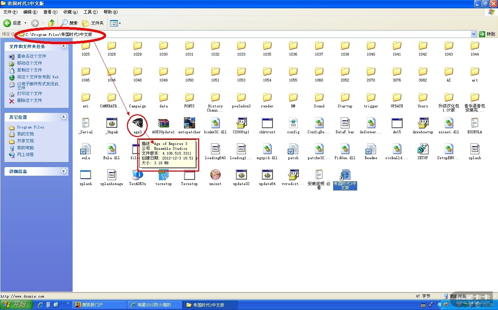Click 重命名这个文件 task link

[31, 56]
